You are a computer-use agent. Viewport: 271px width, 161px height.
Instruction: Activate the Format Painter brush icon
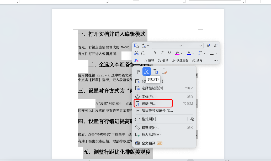tap(144, 53)
